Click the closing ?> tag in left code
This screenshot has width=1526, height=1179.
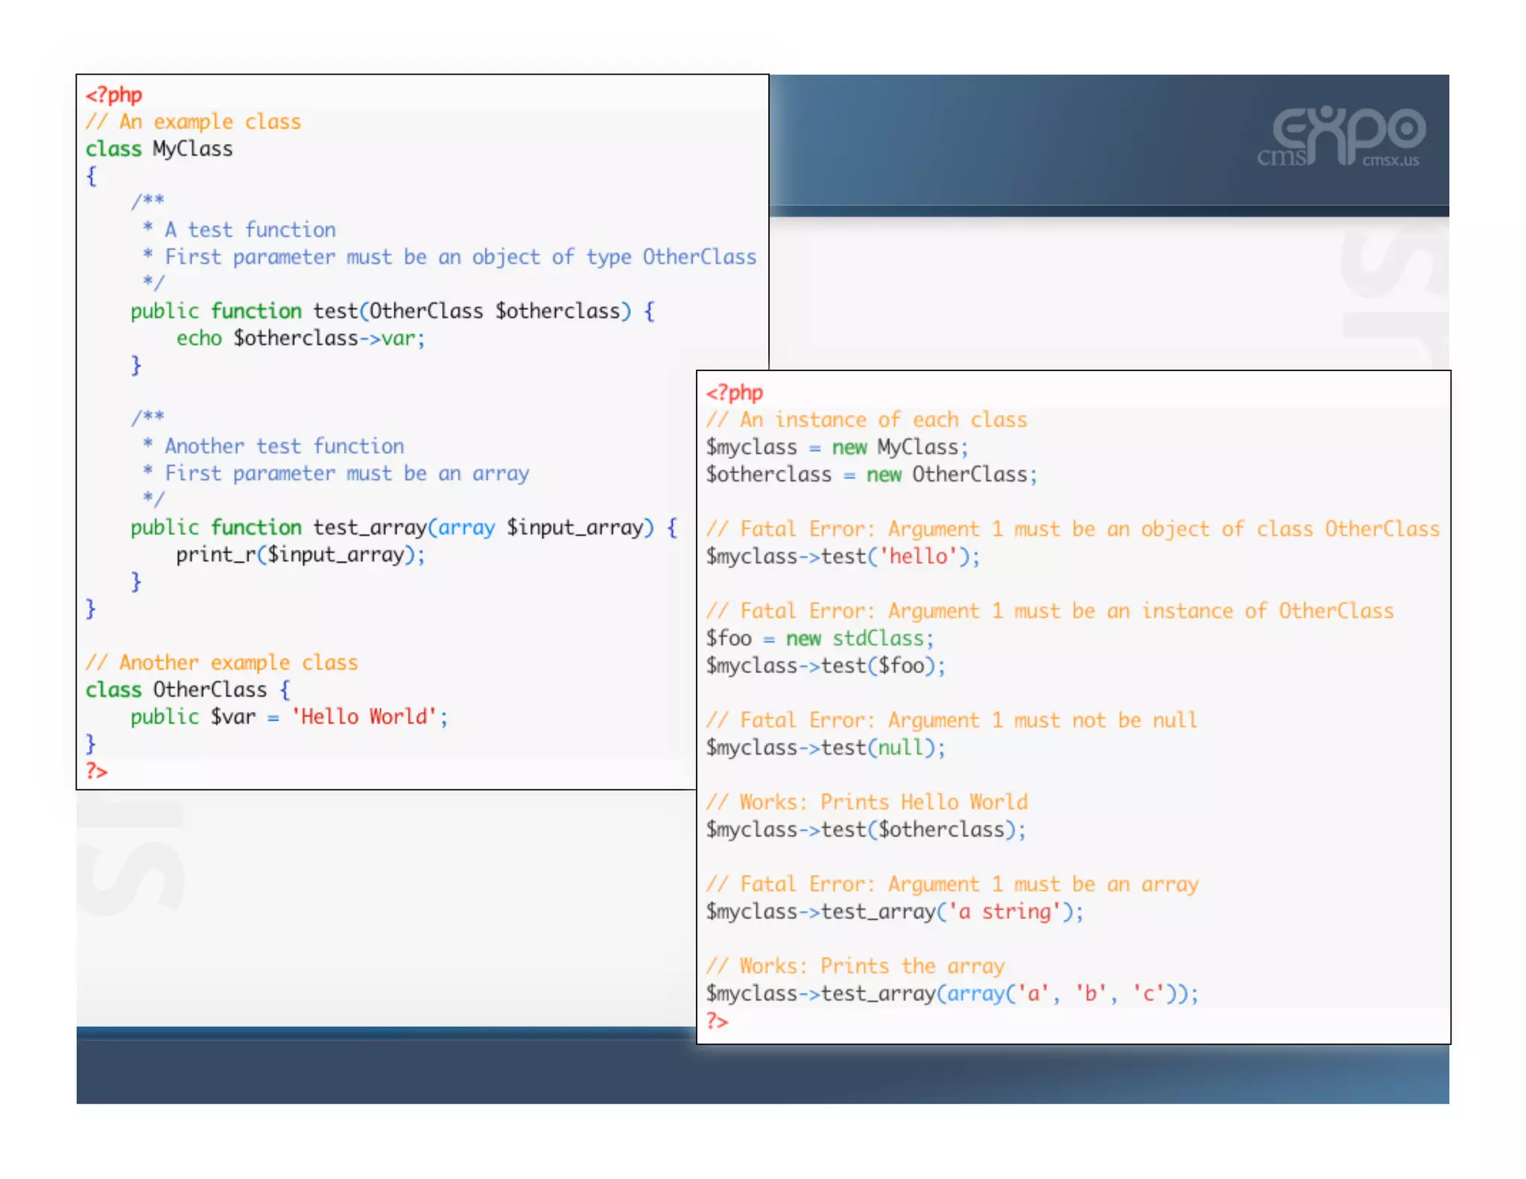[x=96, y=771]
